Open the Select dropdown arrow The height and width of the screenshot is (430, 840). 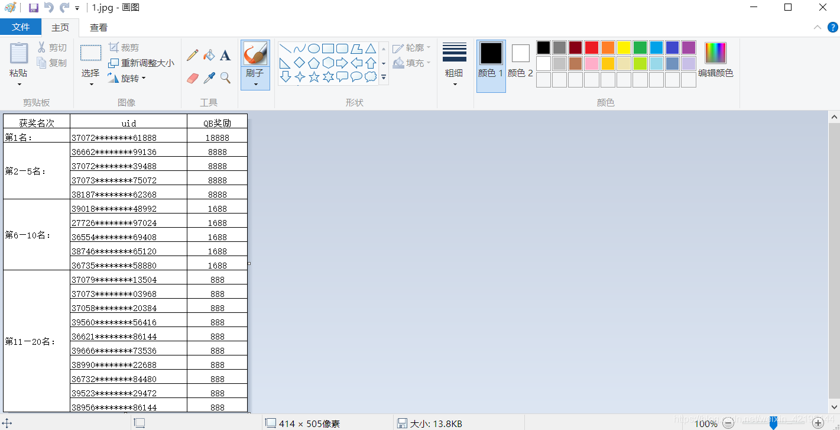coord(91,84)
